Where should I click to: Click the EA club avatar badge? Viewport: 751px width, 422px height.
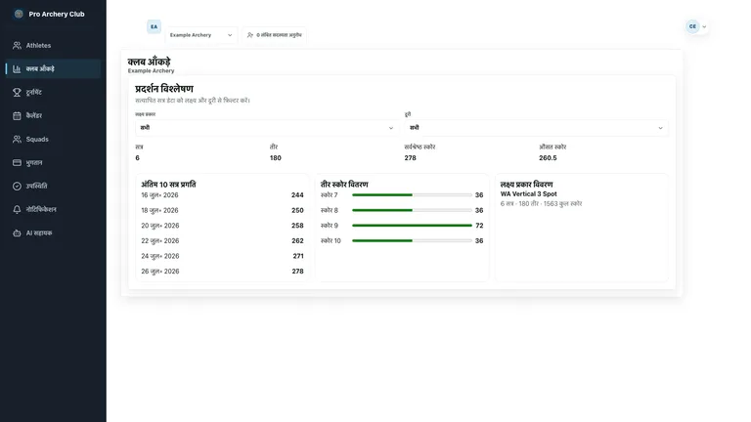pos(154,26)
